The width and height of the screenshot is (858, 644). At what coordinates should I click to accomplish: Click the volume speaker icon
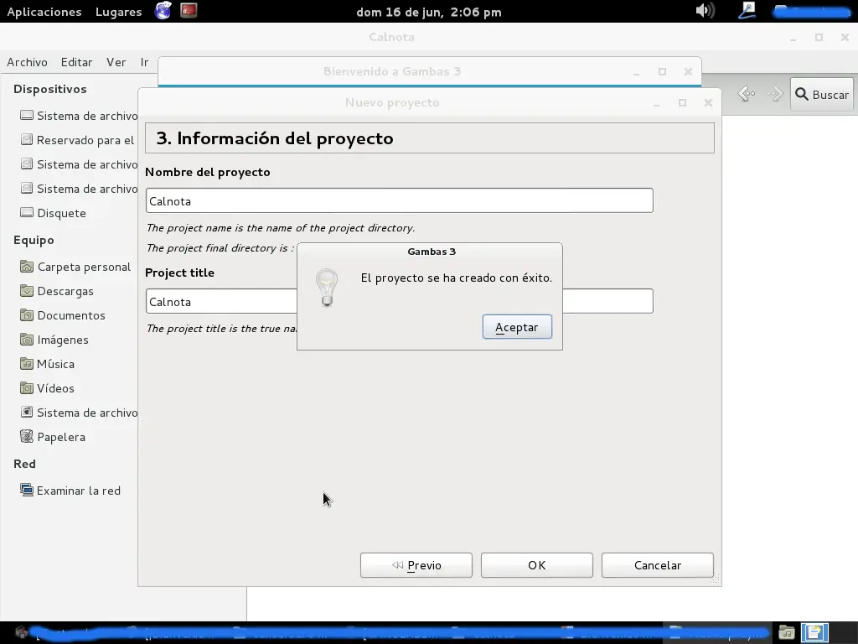pyautogui.click(x=705, y=10)
